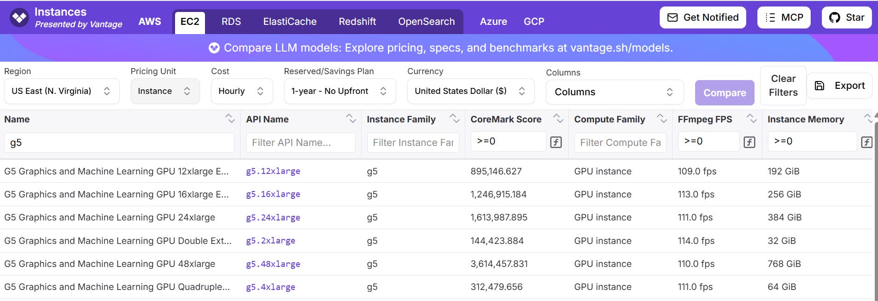Sort by Name column arrows

point(230,119)
